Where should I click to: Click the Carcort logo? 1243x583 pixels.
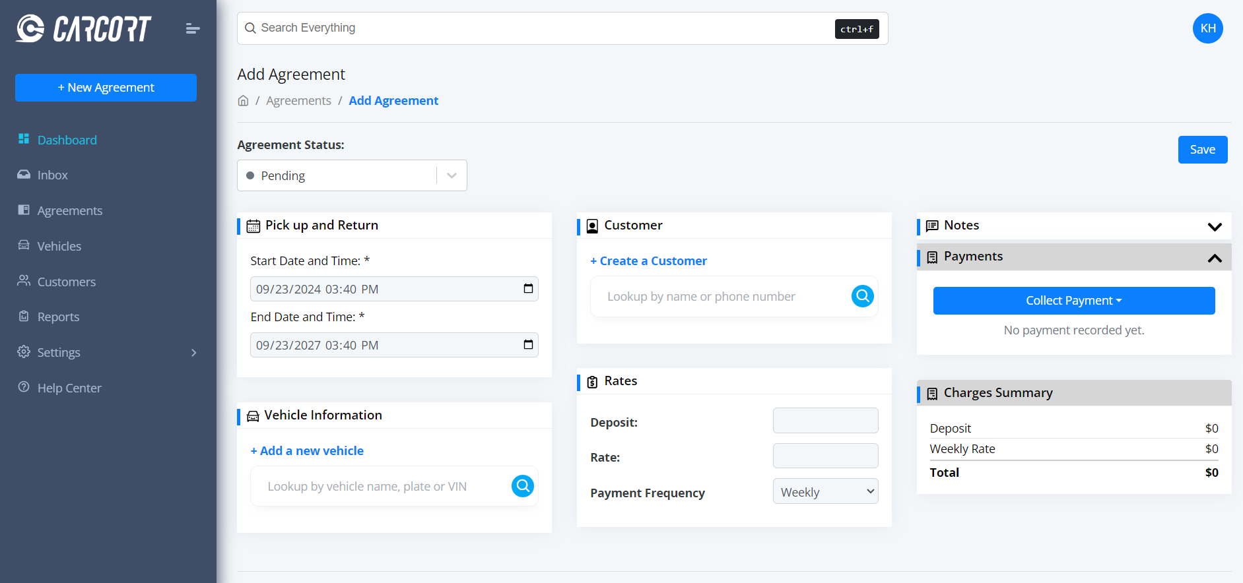coord(84,28)
